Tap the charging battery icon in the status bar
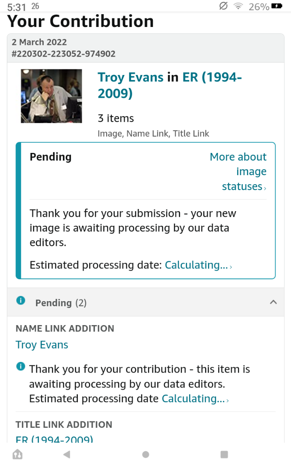The image size is (291, 466). 277,6
